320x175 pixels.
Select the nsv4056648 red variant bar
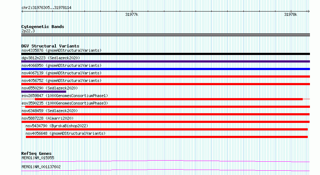click(x=167, y=137)
